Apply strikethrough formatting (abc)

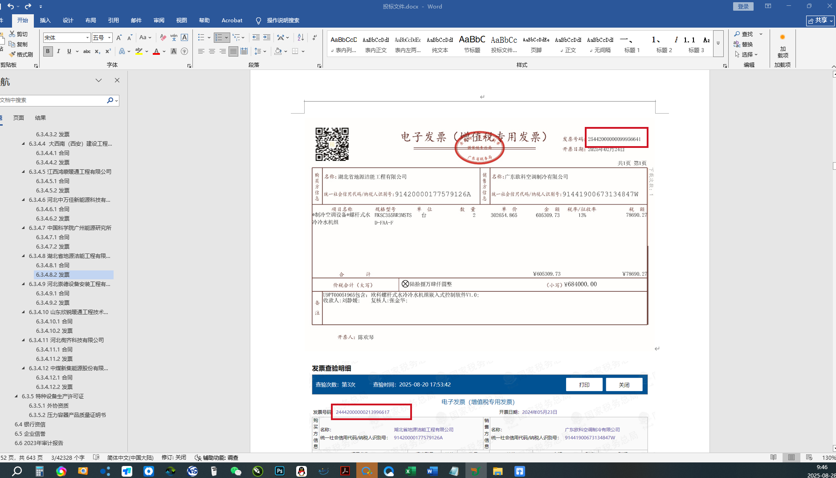[x=87, y=51]
